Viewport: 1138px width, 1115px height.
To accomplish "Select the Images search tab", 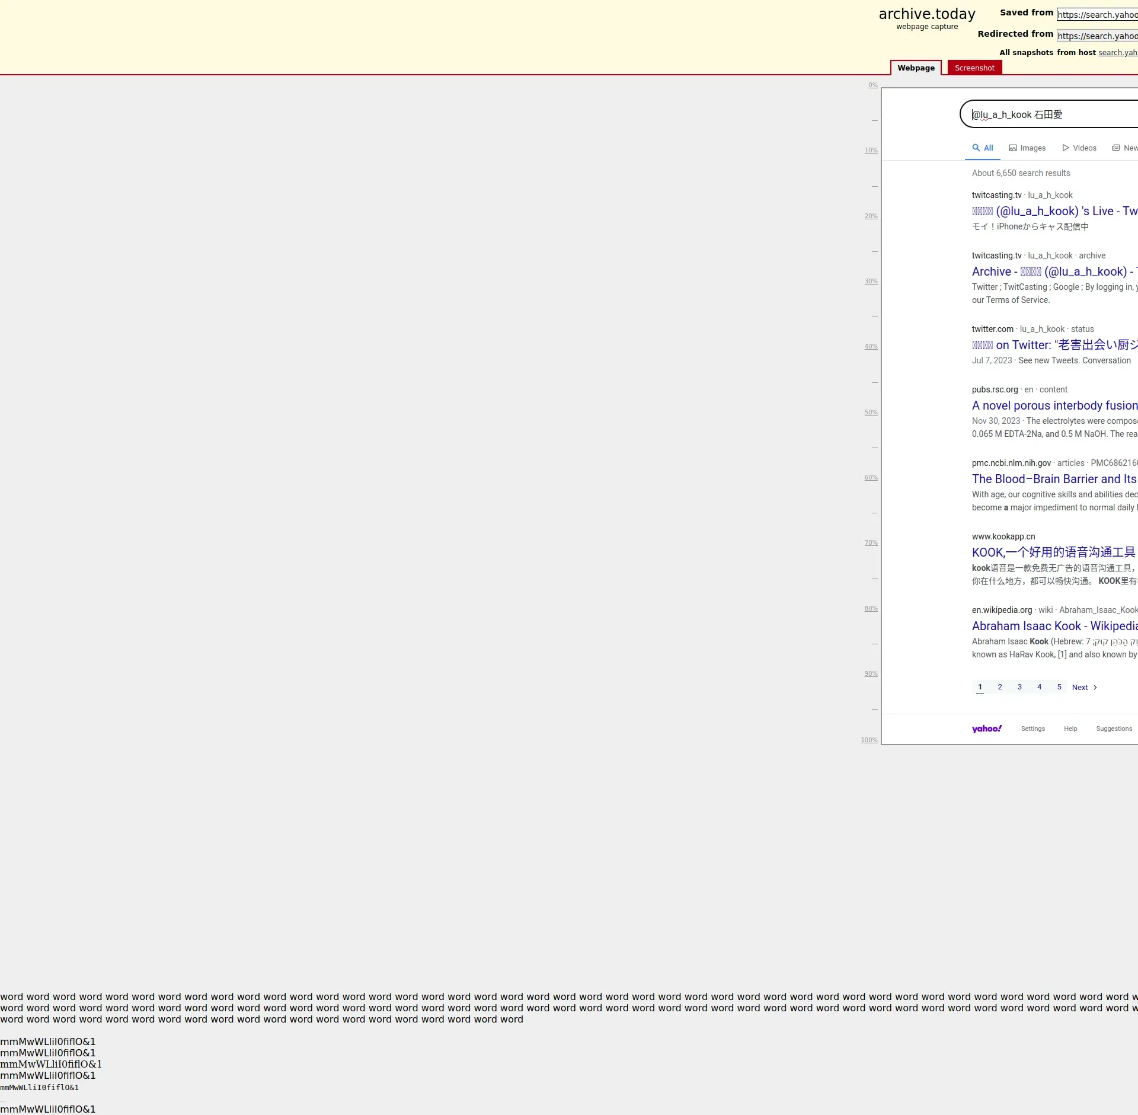I will click(1027, 148).
